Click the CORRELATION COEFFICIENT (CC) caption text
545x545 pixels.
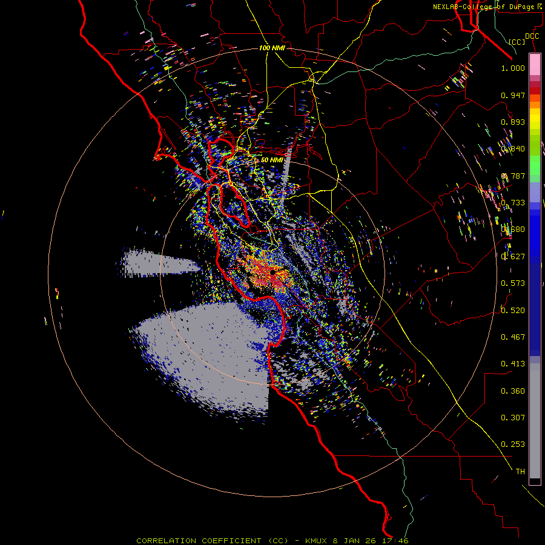point(212,541)
